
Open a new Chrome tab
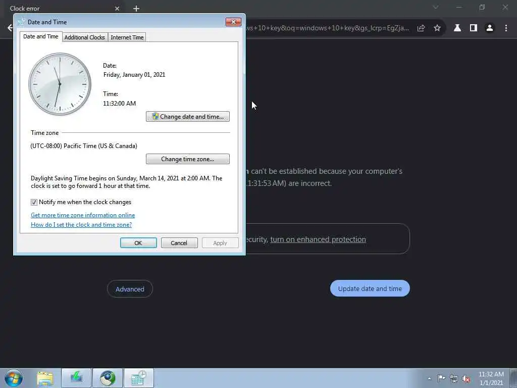tap(136, 9)
